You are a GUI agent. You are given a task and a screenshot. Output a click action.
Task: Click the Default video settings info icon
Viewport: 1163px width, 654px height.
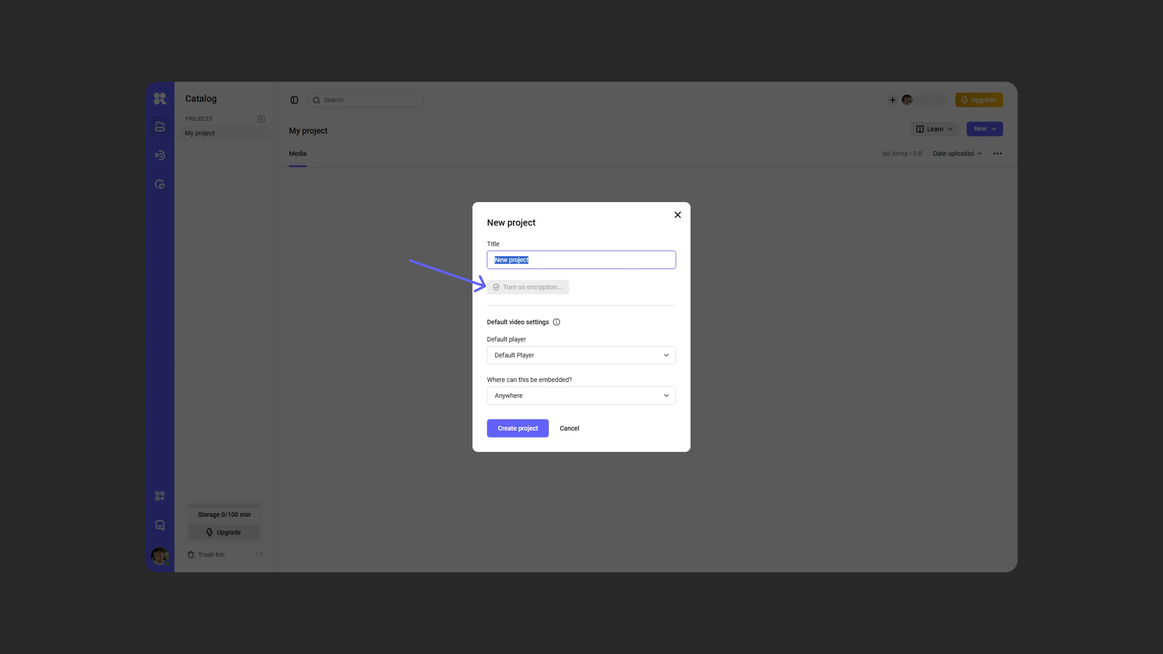tap(557, 322)
